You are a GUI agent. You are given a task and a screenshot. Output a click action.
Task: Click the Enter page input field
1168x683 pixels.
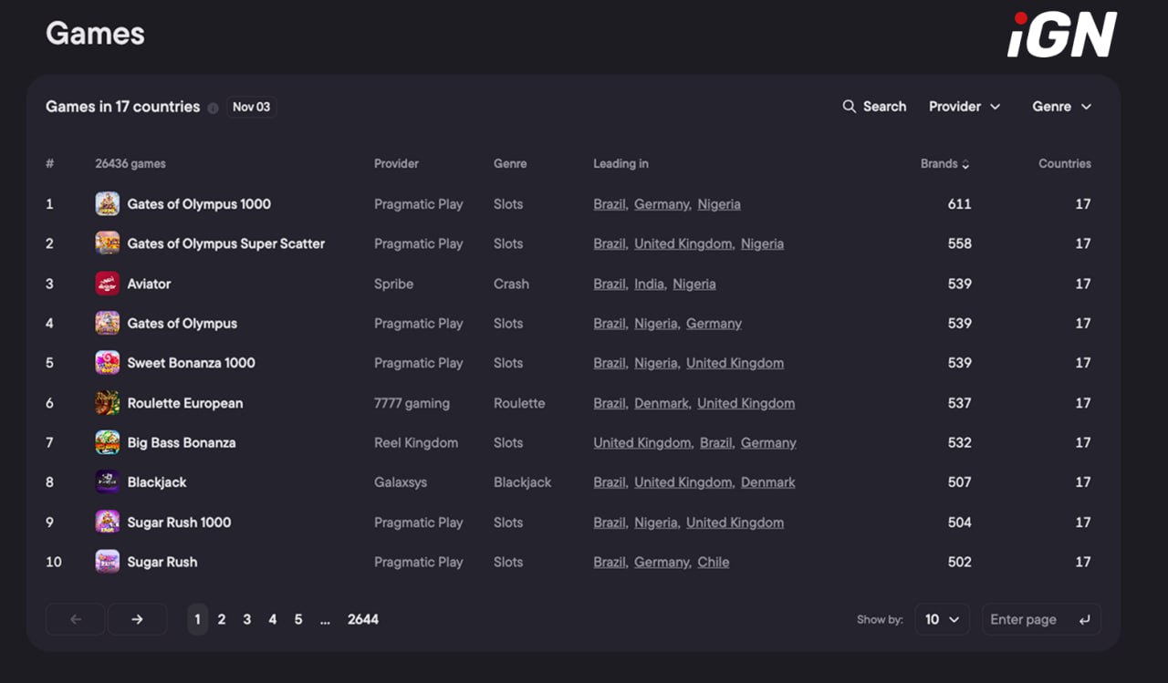[x=1031, y=619]
